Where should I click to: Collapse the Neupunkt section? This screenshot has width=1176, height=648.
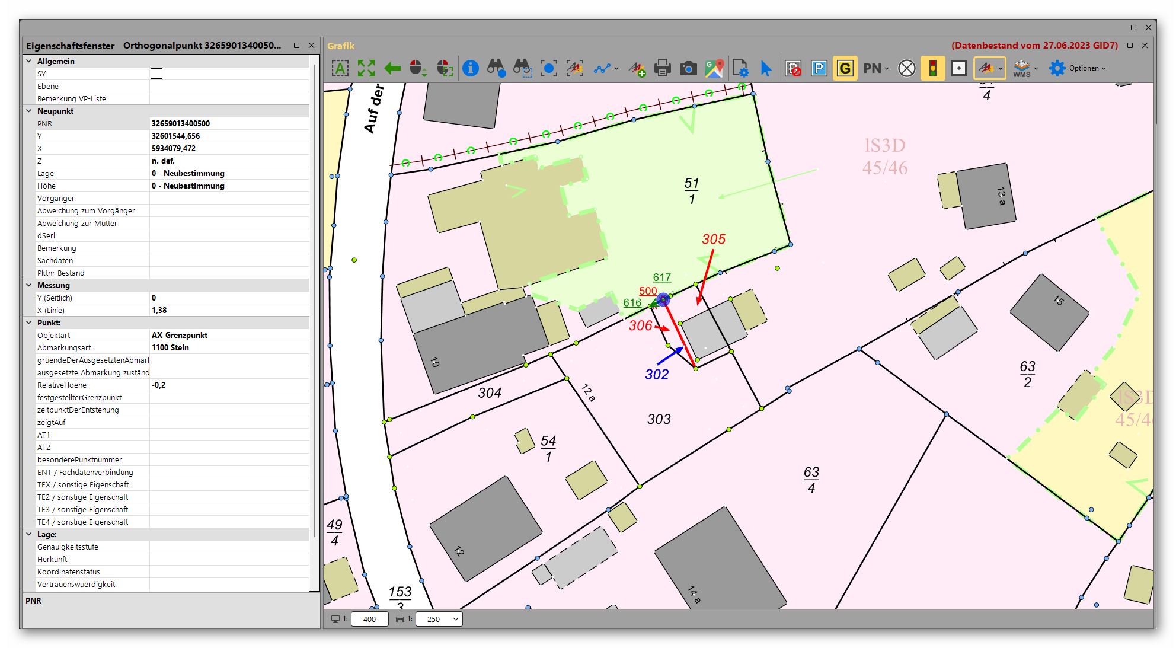pyautogui.click(x=29, y=111)
